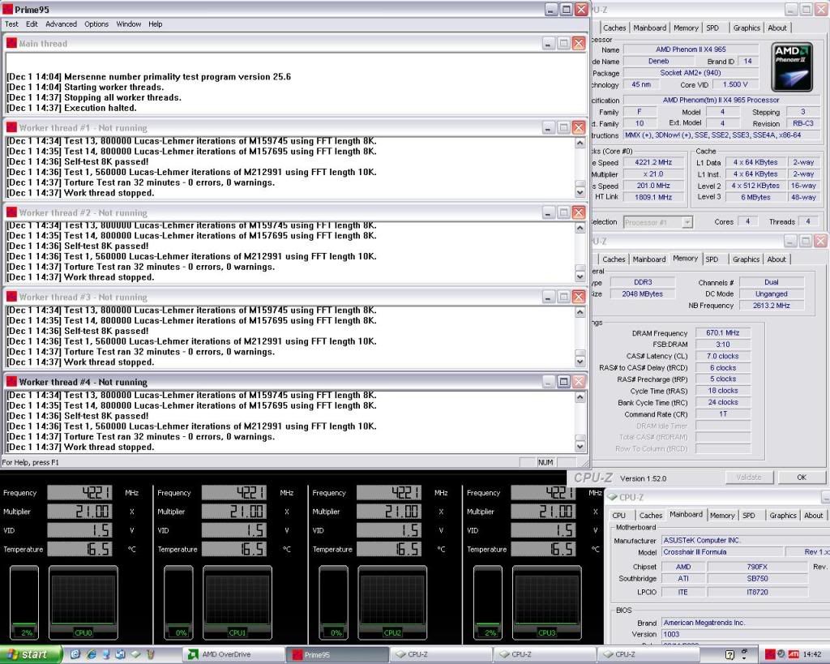Expand the Processor #1 selection dropdown

click(x=687, y=221)
